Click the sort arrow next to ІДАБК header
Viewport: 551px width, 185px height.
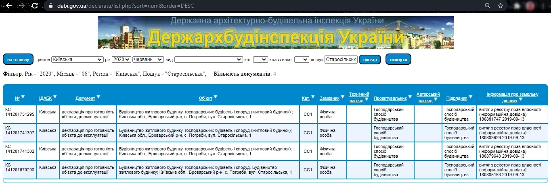coord(55,97)
